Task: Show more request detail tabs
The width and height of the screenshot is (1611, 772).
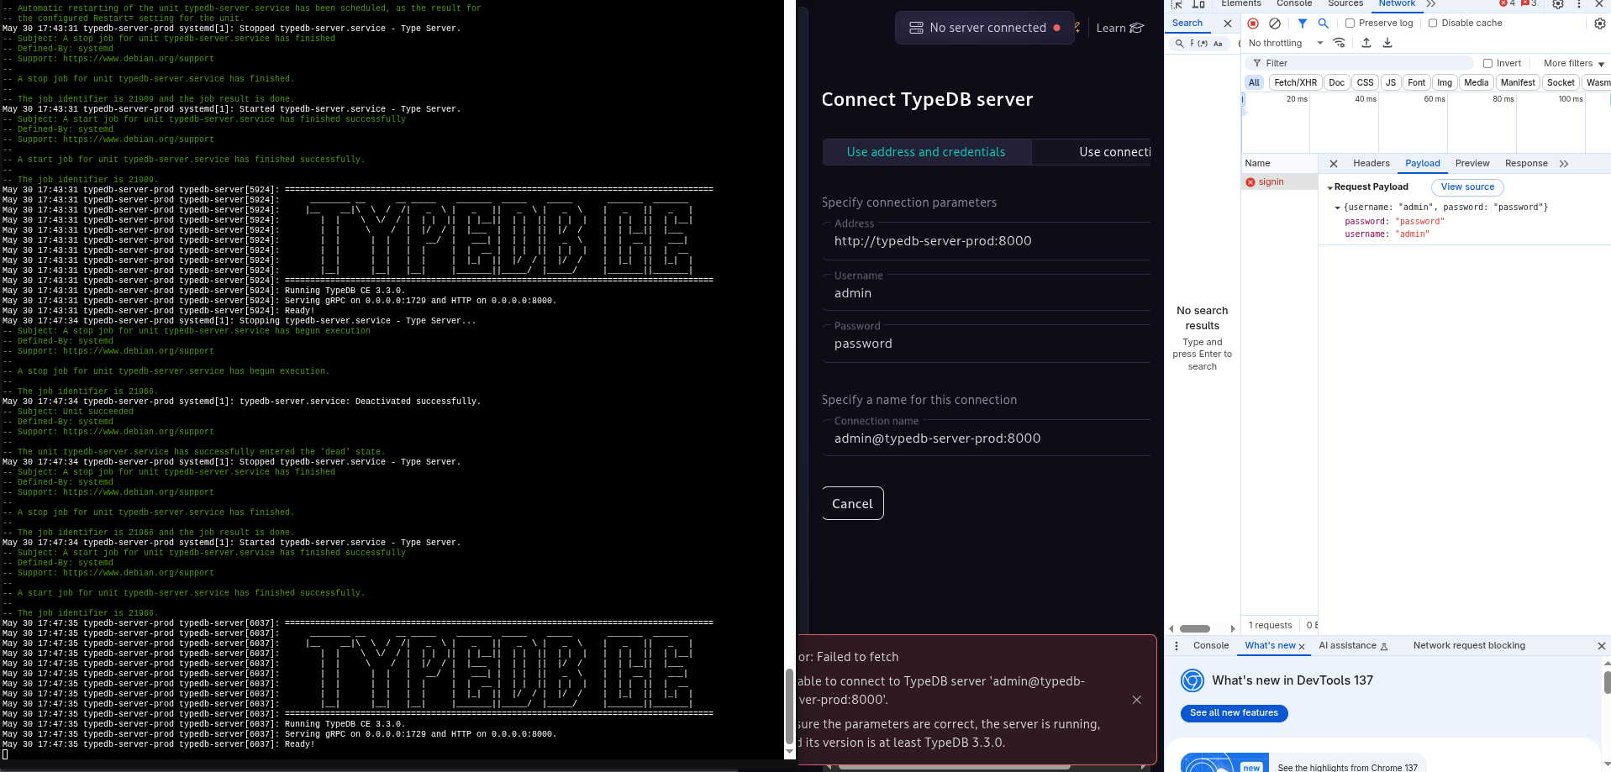Action: pos(1564,164)
